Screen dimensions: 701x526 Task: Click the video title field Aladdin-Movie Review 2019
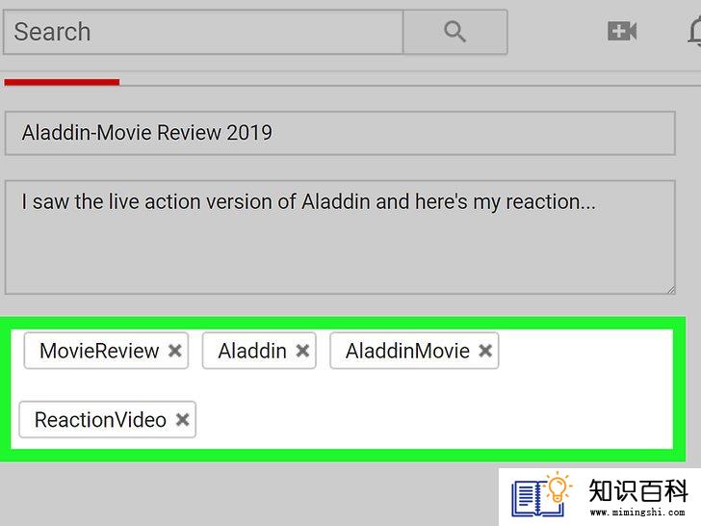[x=340, y=133]
